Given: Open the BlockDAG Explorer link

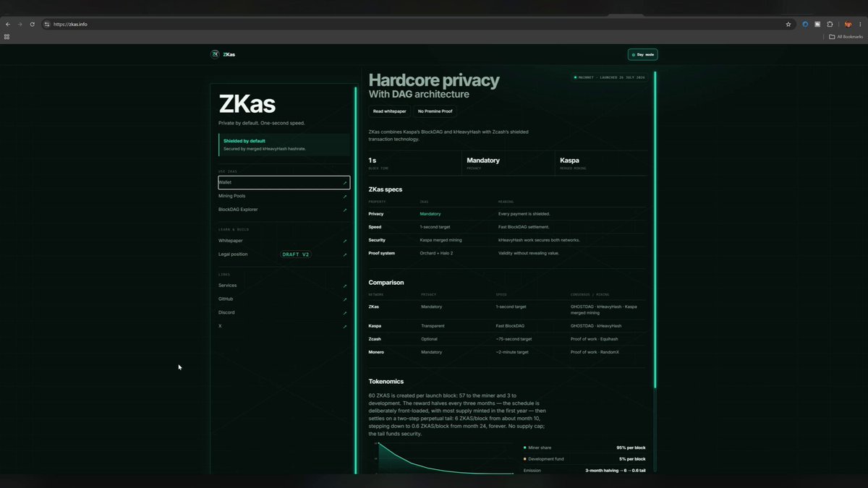Looking at the screenshot, I should (x=284, y=210).
